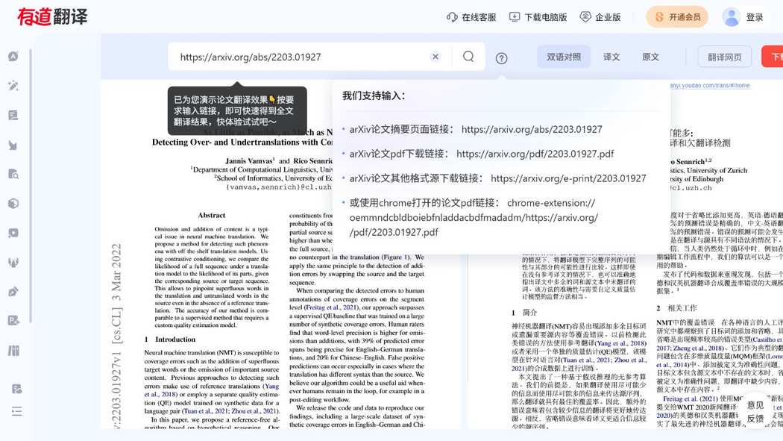Viewport: 783px width, 441px height.
Task: Open the youdao.com/trans link at top right
Action: pos(710,85)
